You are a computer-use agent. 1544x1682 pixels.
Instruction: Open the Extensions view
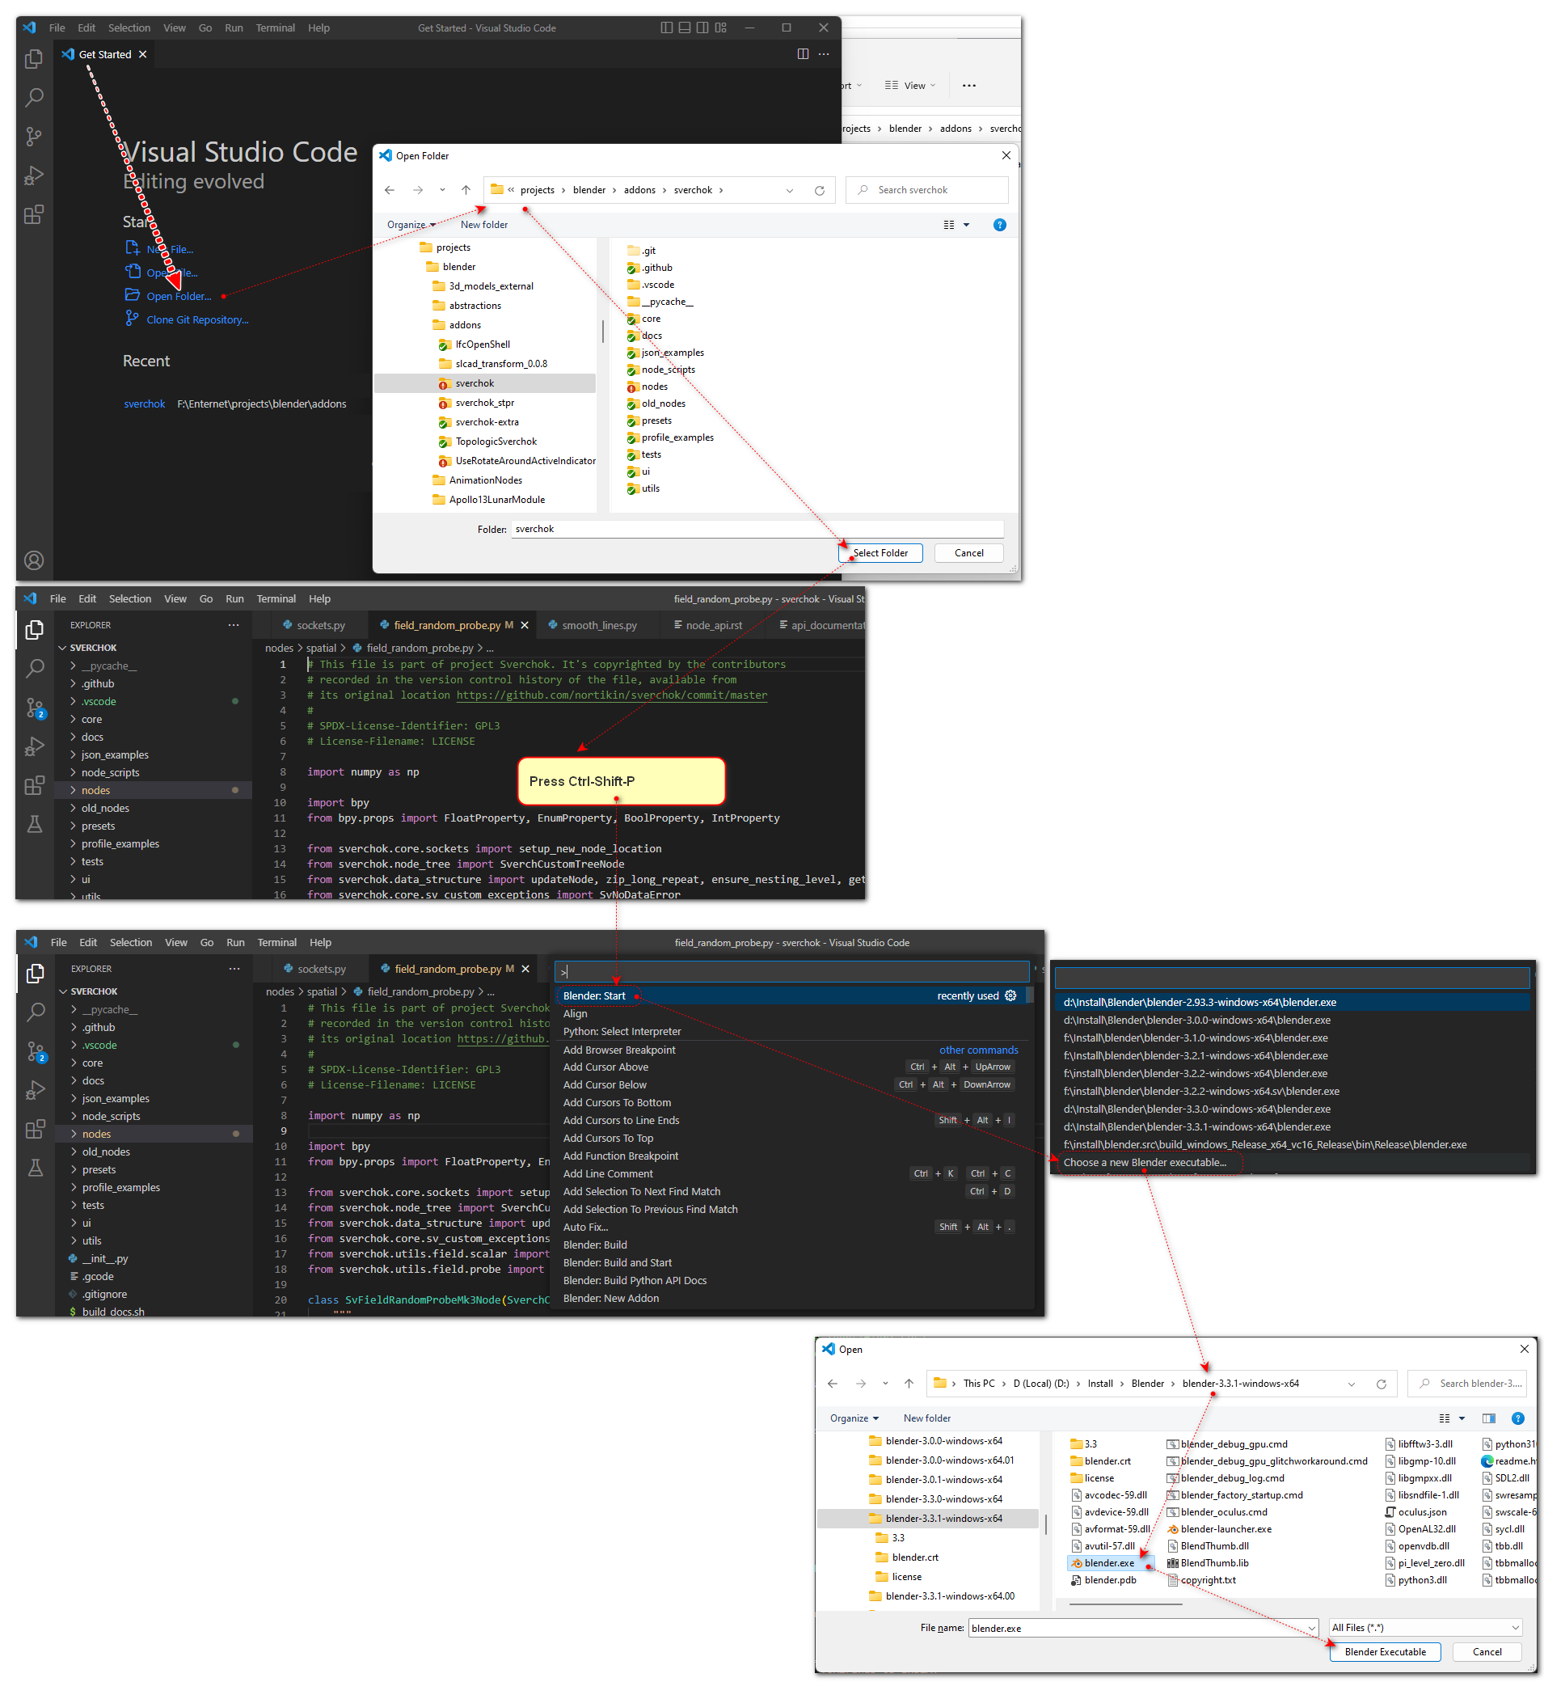[x=34, y=215]
